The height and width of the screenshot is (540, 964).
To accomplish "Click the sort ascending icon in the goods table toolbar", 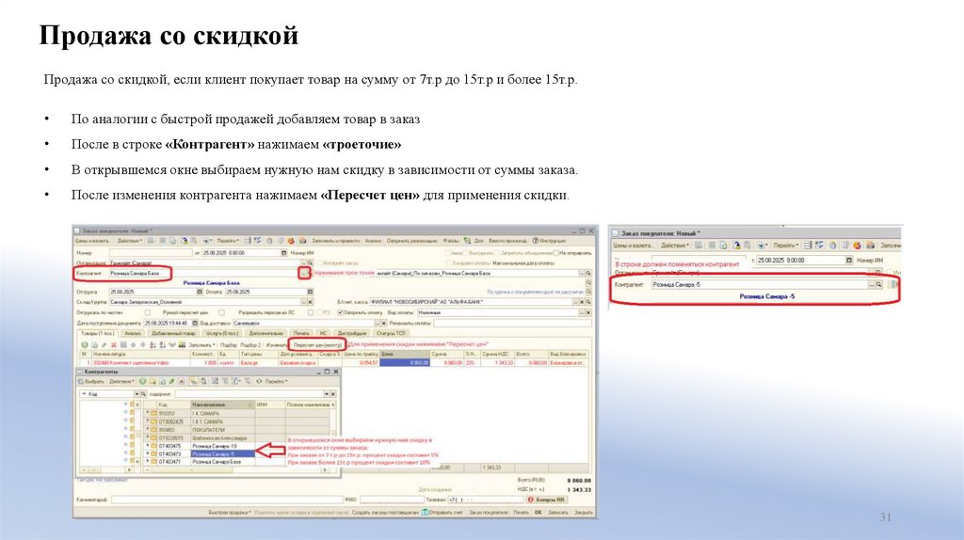I will coord(153,344).
